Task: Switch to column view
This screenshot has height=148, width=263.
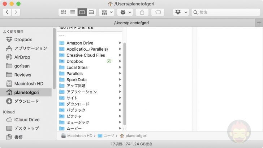Action: pyautogui.click(x=82, y=12)
